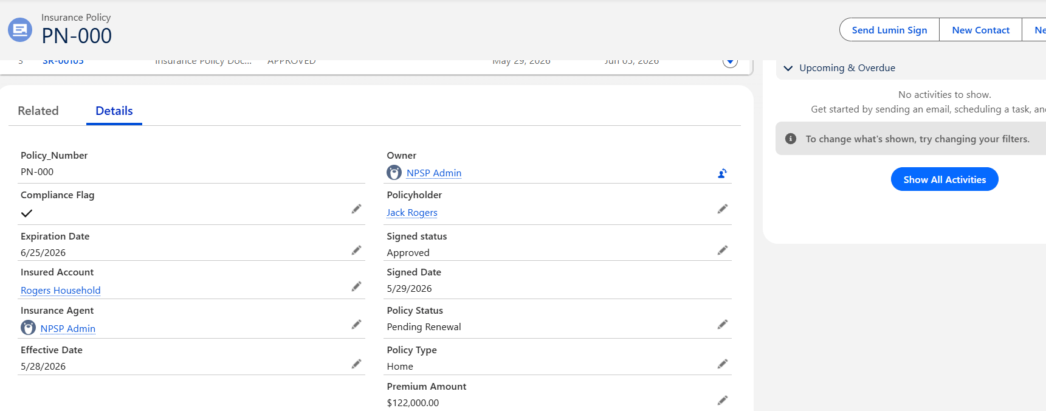Toggle the Compliance Flag checkmark
The image size is (1046, 411).
(x=27, y=213)
